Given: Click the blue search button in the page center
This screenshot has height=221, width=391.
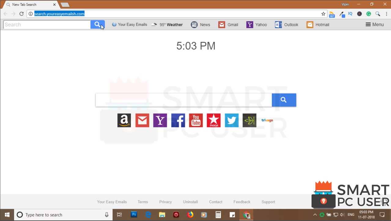Looking at the screenshot, I should (284, 100).
